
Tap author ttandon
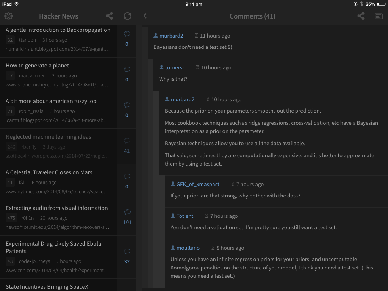[x=27, y=40]
